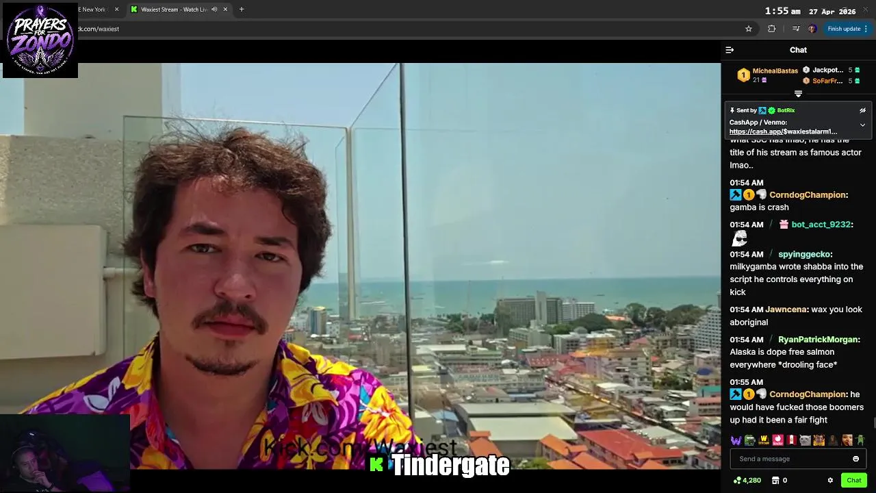Click the small webcam overlay thumbnail

[x=65, y=453]
